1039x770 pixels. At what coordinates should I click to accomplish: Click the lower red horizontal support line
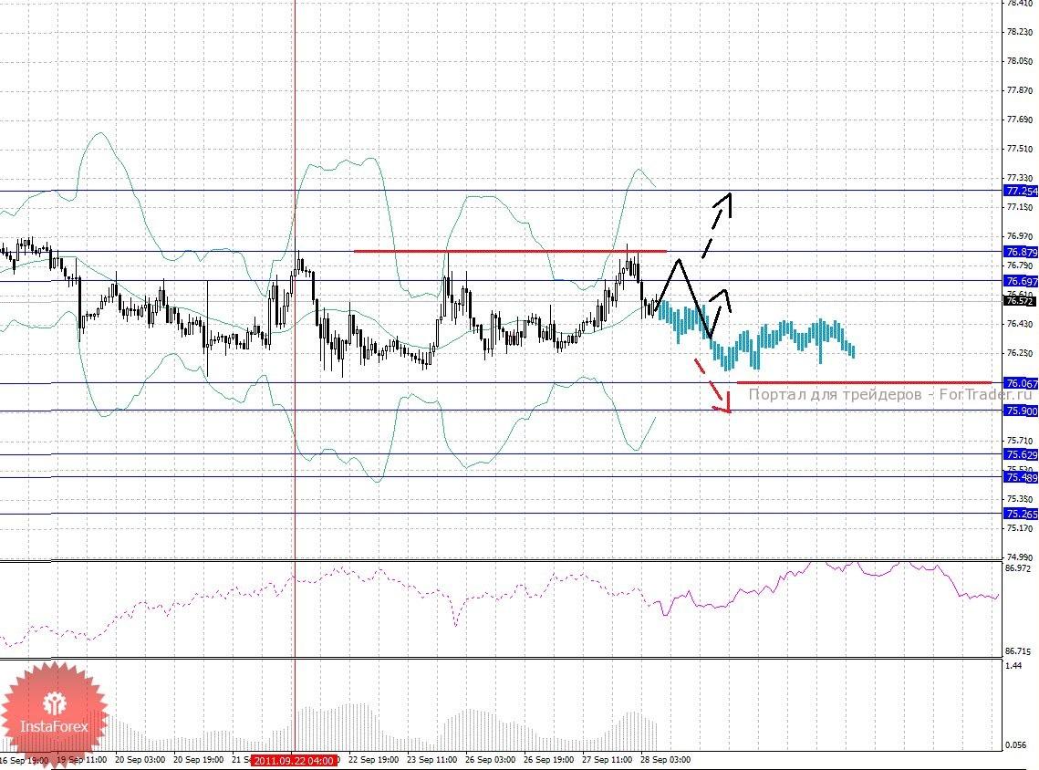[864, 382]
